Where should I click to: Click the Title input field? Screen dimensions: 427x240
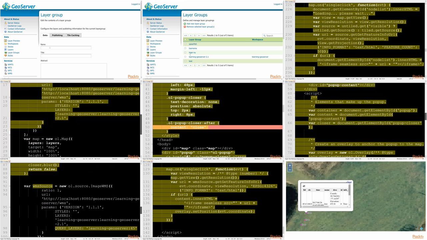(x=66, y=56)
